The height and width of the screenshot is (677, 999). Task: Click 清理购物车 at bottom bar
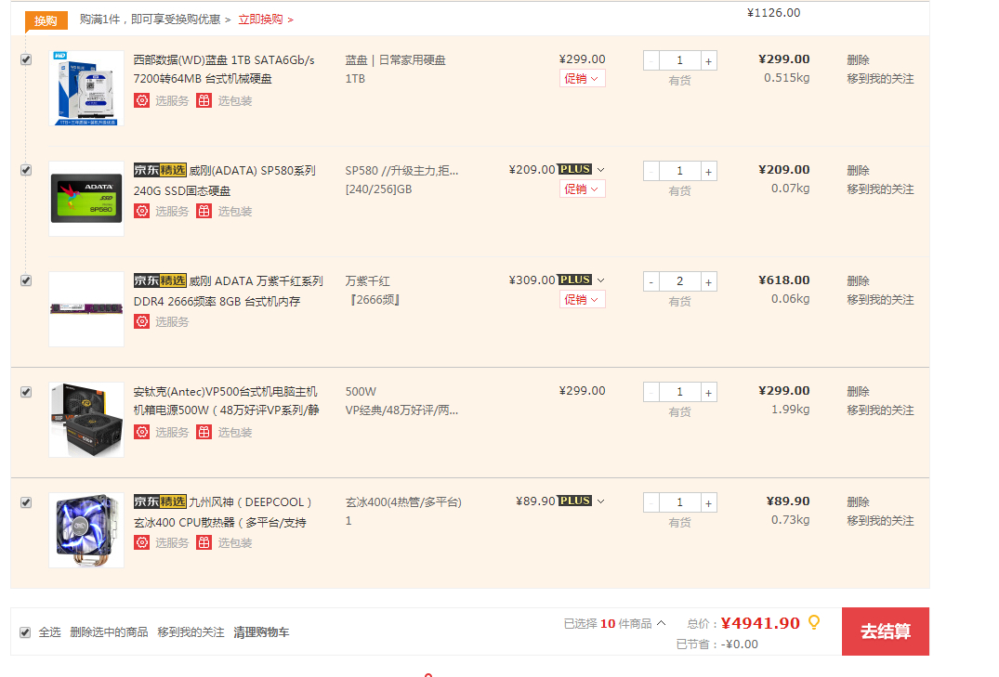[261, 632]
